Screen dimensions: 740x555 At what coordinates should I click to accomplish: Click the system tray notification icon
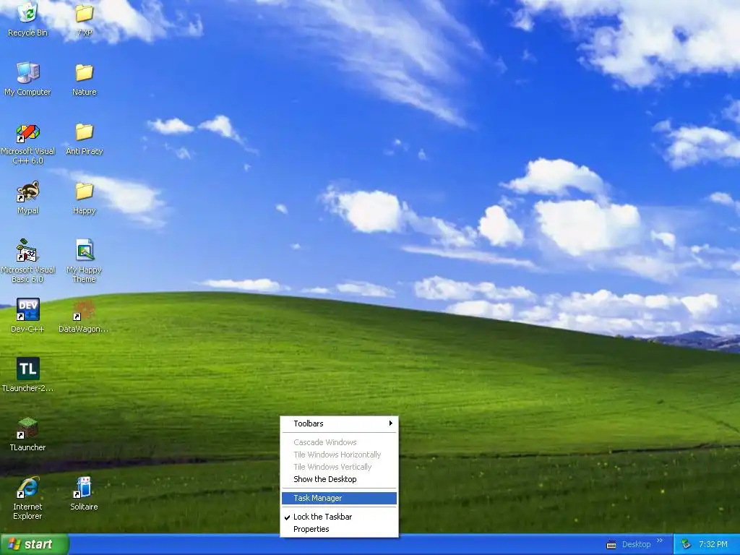[687, 545]
